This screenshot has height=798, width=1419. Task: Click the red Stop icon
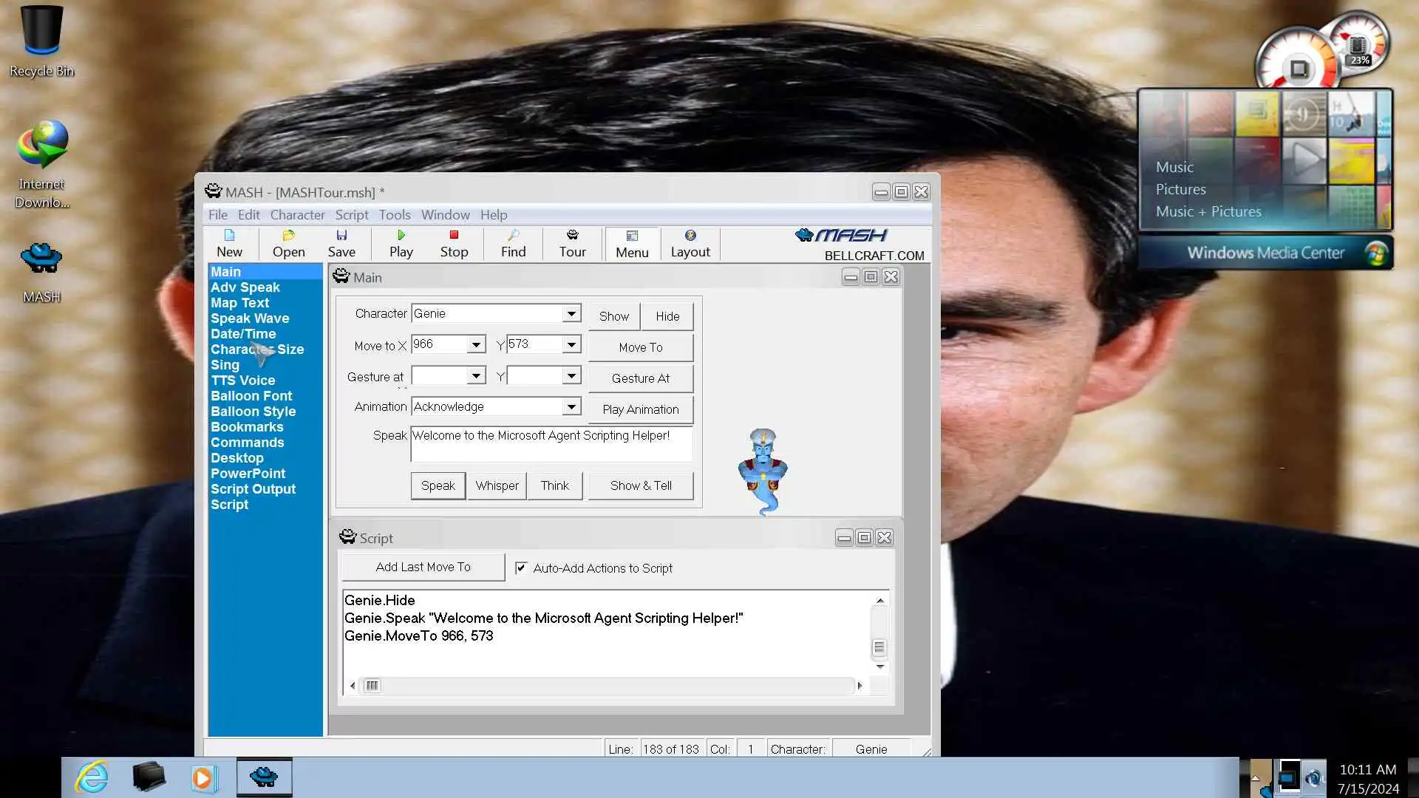(x=454, y=236)
